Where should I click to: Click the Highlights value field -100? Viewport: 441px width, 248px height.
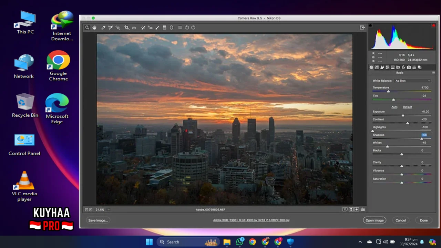424,127
